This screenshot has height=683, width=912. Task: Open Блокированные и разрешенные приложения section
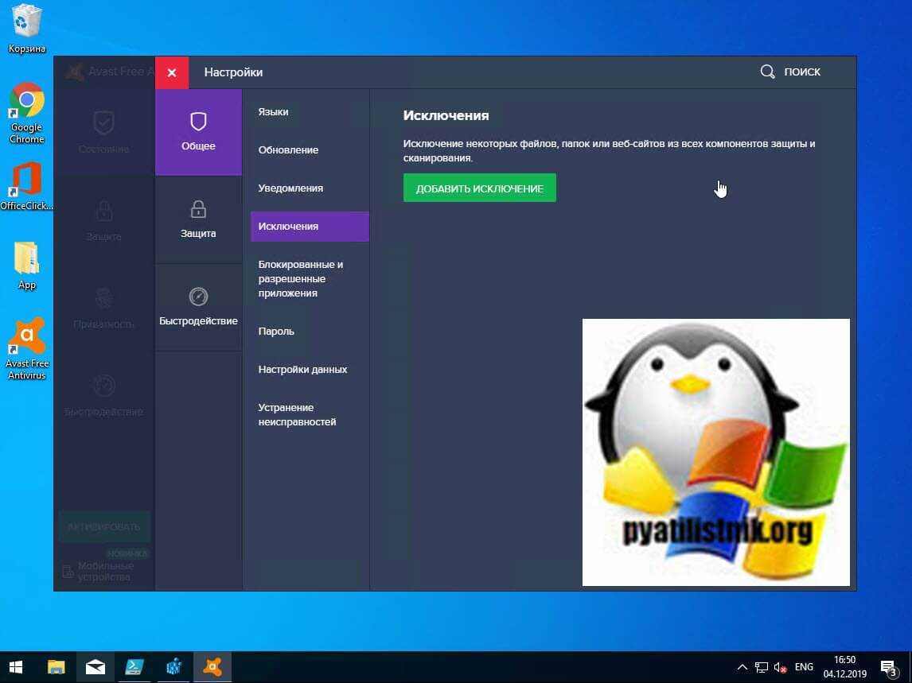301,279
